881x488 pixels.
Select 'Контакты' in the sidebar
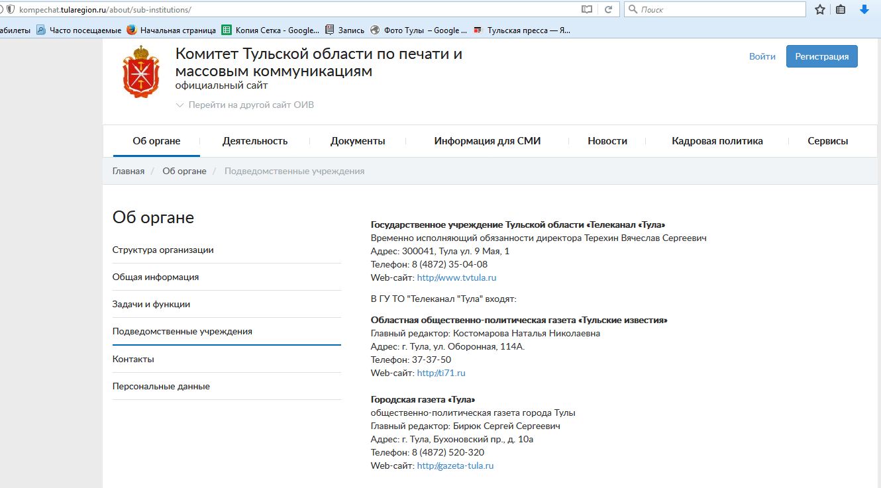(x=133, y=359)
